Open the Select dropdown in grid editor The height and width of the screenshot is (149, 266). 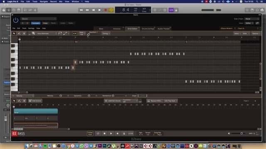(x=237, y=34)
